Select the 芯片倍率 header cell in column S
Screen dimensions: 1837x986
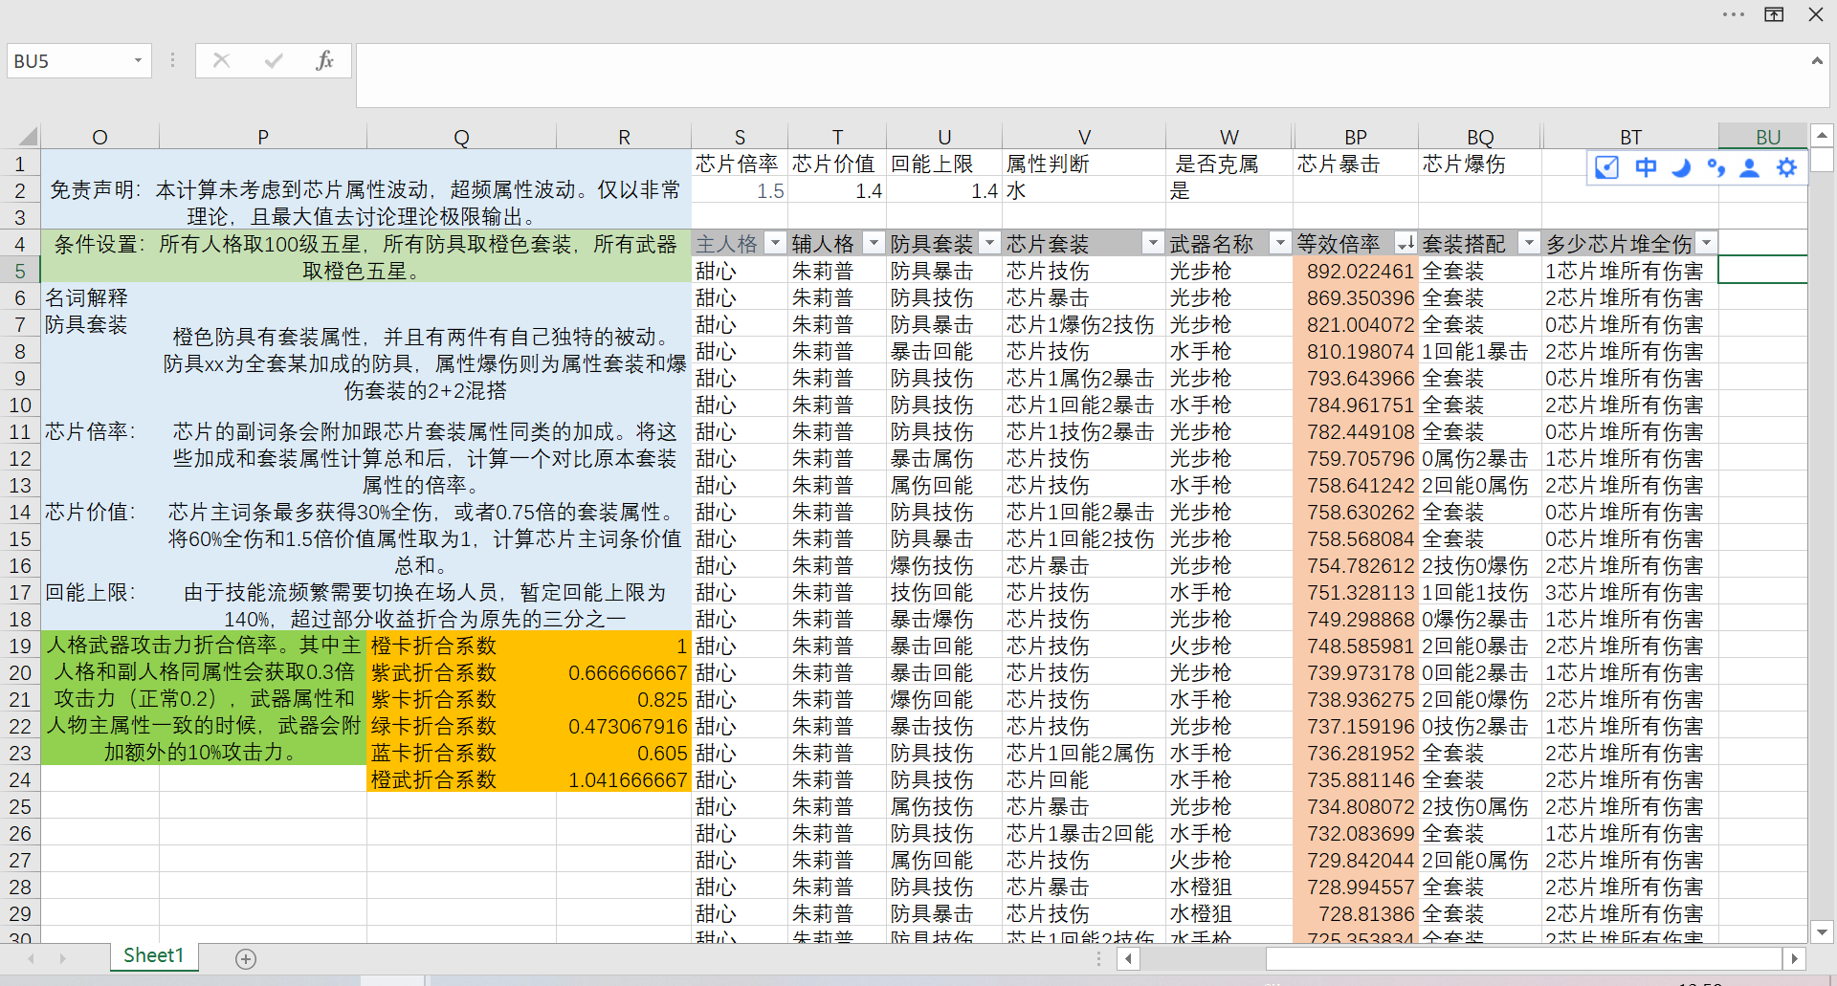[739, 164]
